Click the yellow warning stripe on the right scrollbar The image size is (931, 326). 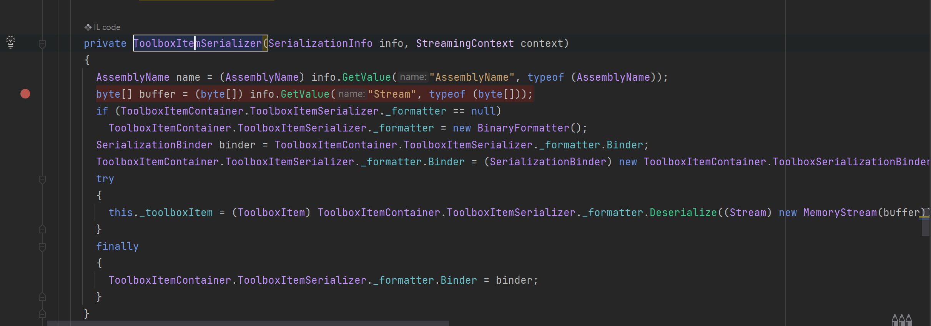pyautogui.click(x=924, y=217)
